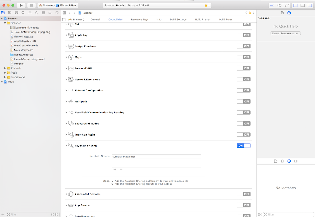The image size is (315, 217).
Task: Select Scanner.entitlements file
Action: coord(26,28)
